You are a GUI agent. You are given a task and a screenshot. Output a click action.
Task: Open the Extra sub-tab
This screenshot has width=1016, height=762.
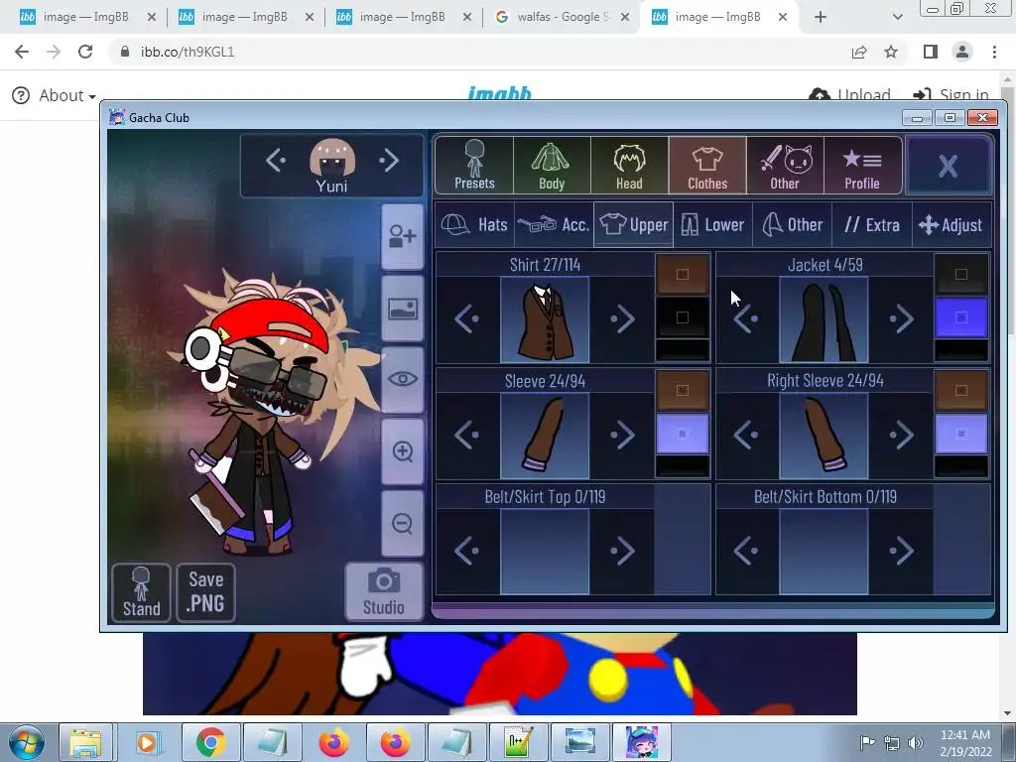(x=872, y=225)
